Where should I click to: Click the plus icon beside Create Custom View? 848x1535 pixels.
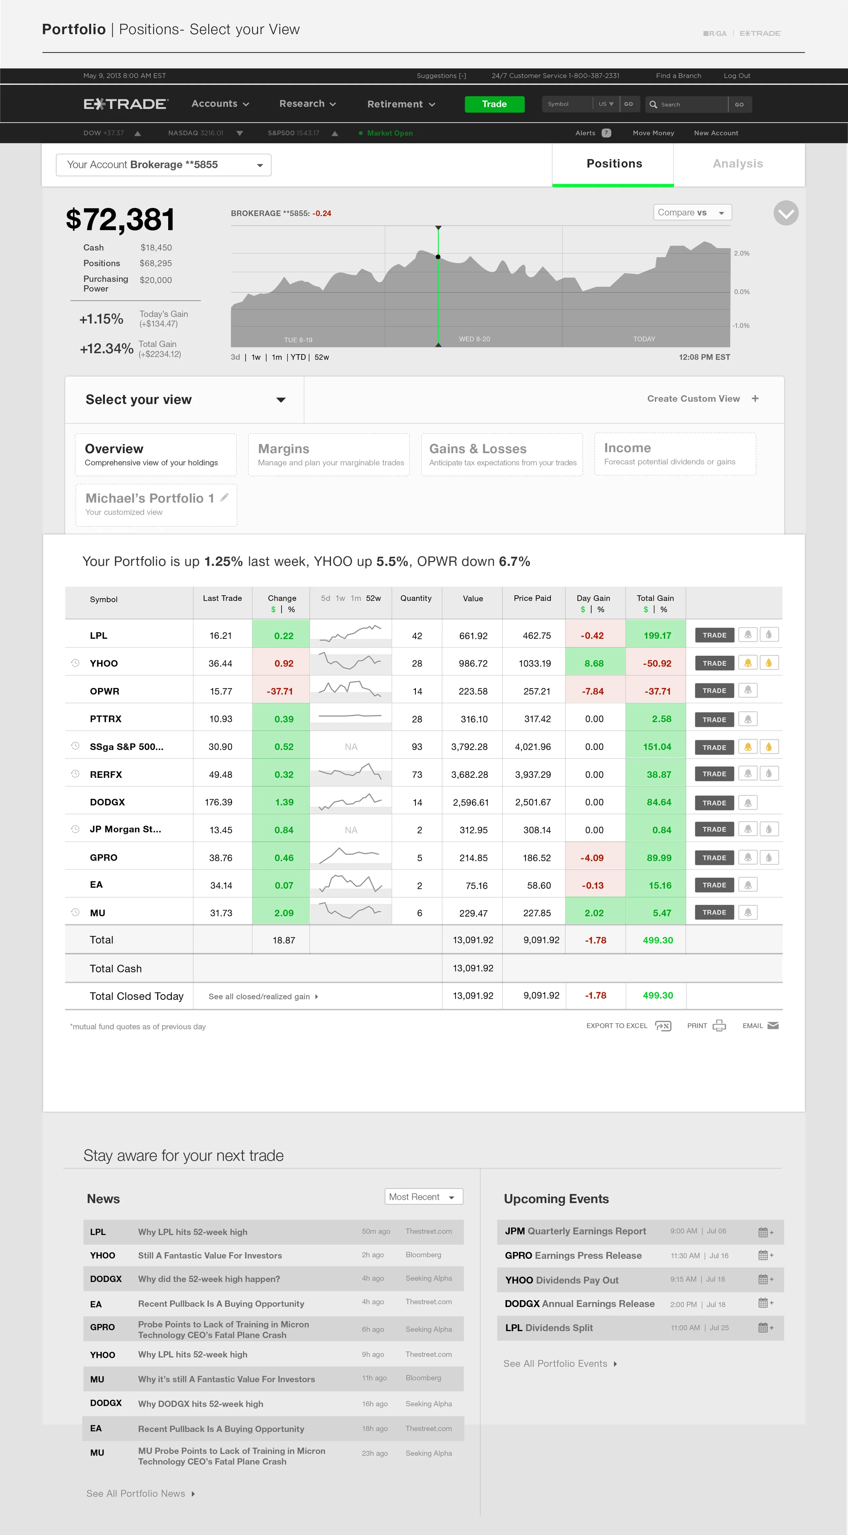pyautogui.click(x=755, y=399)
